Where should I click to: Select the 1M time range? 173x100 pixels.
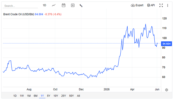tap(29, 96)
